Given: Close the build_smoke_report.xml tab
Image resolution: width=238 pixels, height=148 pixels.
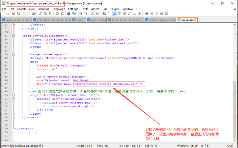Looking at the screenshot, I should pos(142,20).
